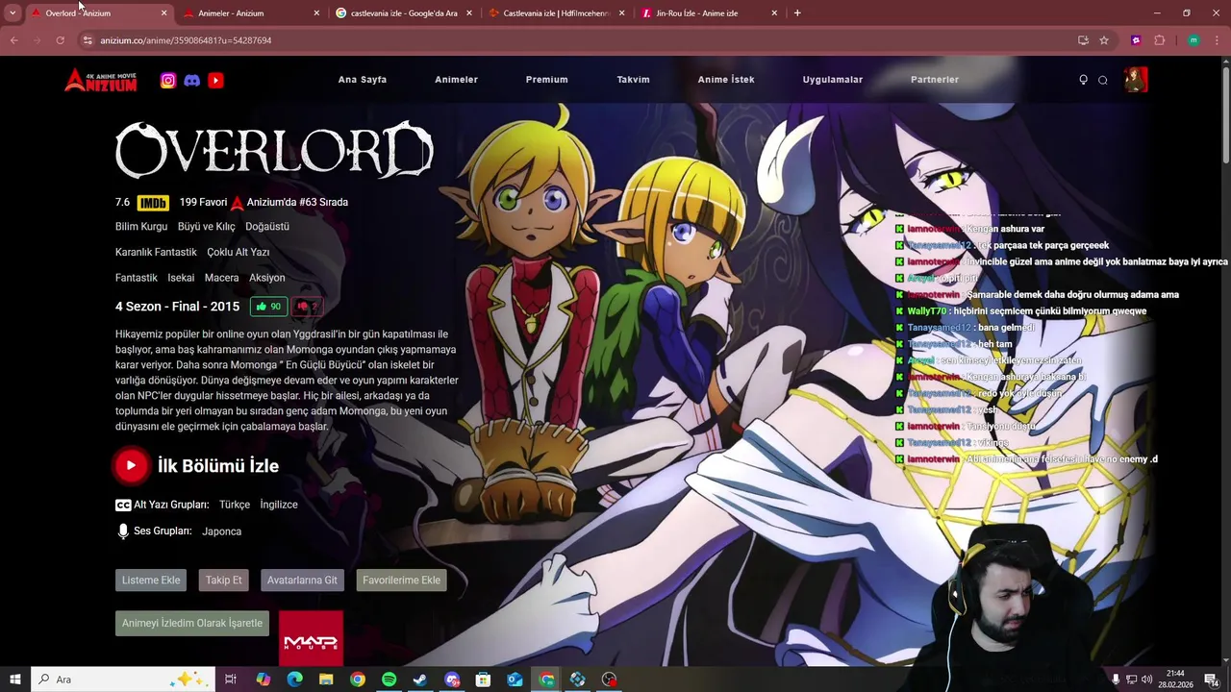Open Partnerler menu item
Screen dimensions: 1231x692
point(935,80)
